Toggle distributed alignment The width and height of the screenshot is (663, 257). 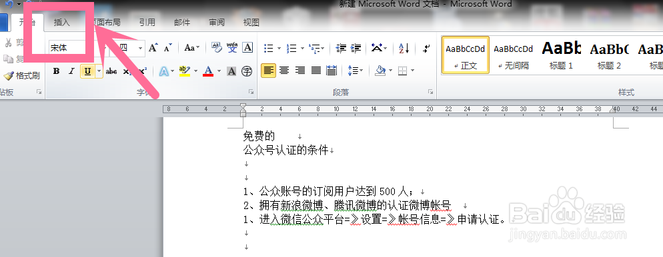(x=332, y=71)
